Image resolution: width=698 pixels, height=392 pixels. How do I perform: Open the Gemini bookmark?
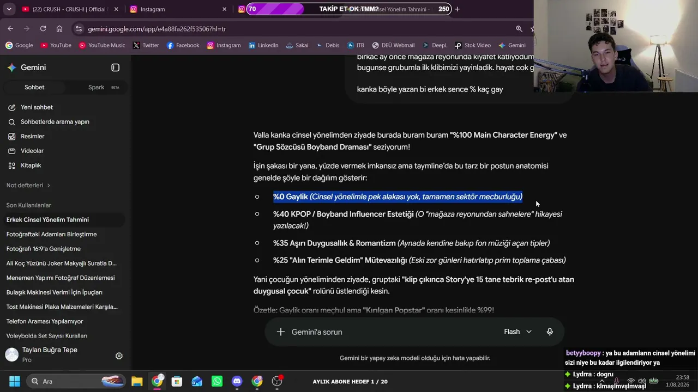tap(512, 45)
